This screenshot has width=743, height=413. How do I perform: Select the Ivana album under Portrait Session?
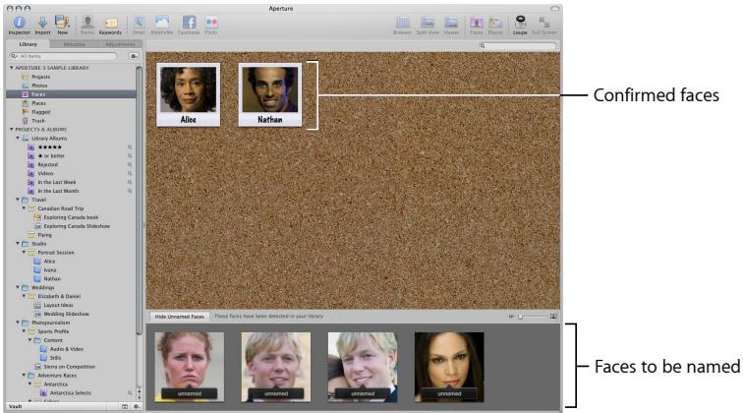coord(50,269)
